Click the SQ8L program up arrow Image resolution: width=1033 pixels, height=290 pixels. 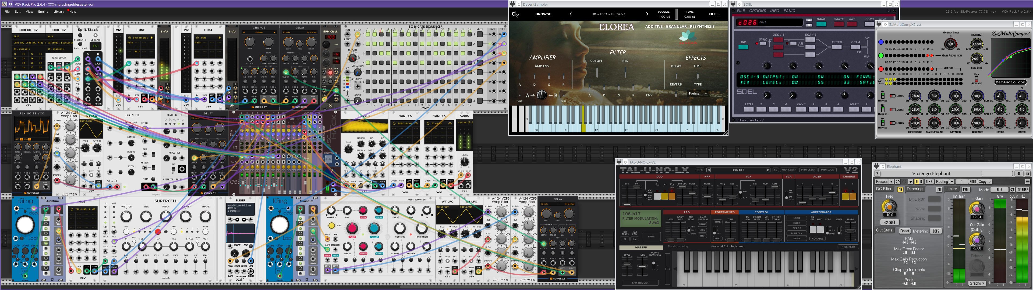(809, 20)
